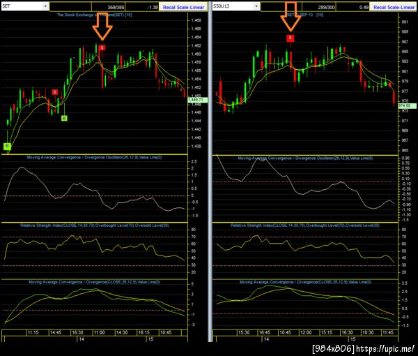This screenshot has width=418, height=356.
Task: Click the date 14 label on the S50U13 axis
Action: 266,339
